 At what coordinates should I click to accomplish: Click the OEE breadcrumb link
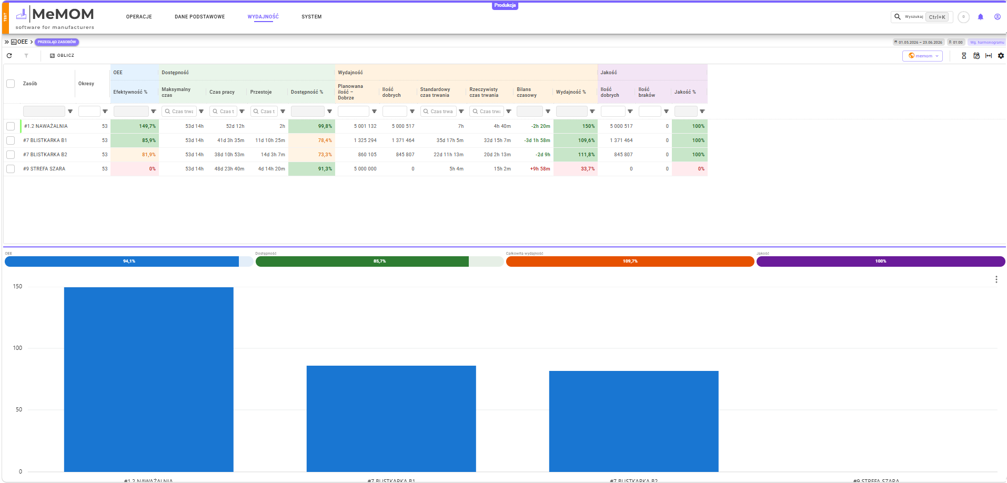click(23, 42)
